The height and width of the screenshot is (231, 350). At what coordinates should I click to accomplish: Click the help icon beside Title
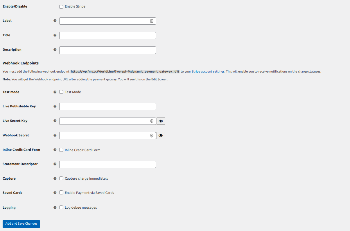[x=55, y=35]
